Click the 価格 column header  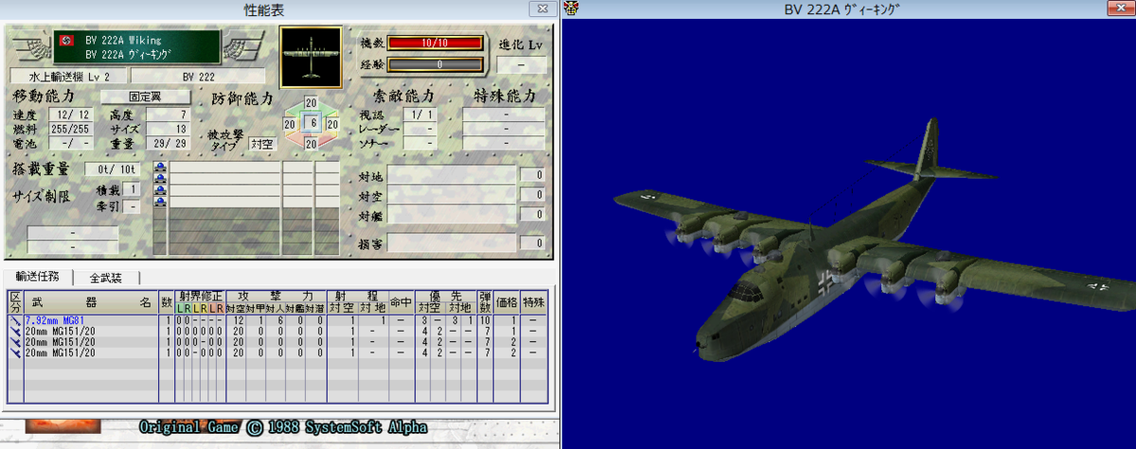508,302
